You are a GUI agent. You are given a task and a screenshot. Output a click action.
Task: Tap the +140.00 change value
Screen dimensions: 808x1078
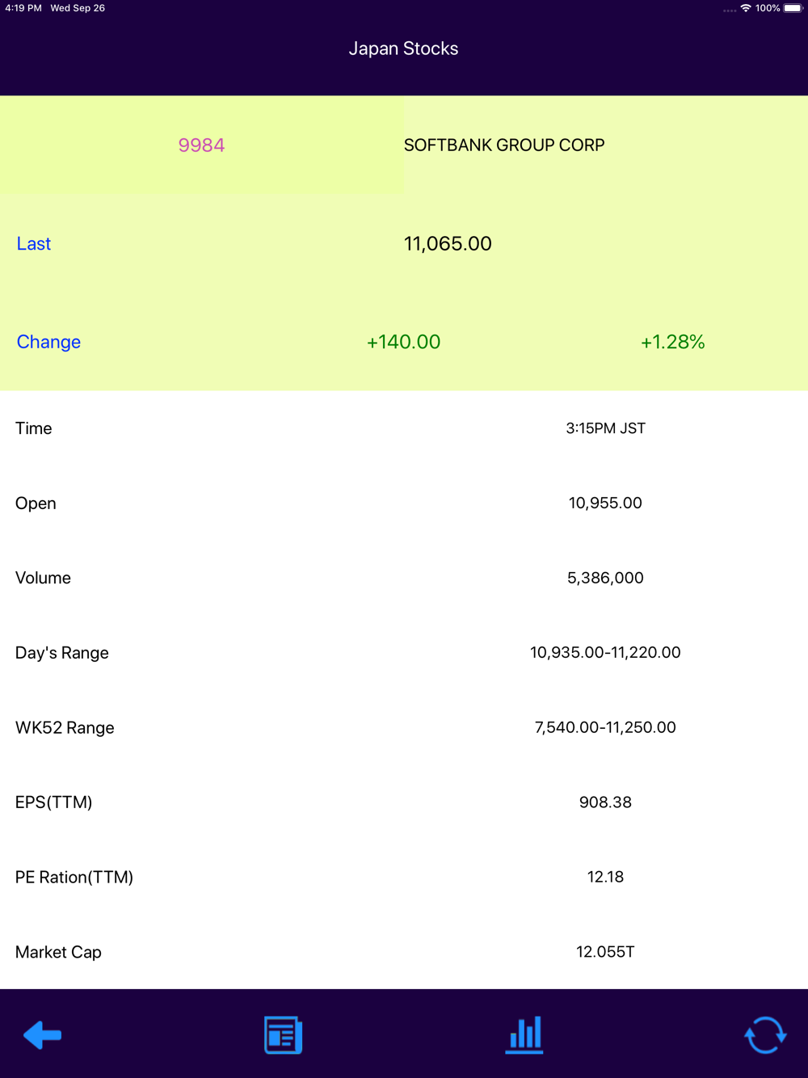pyautogui.click(x=403, y=342)
